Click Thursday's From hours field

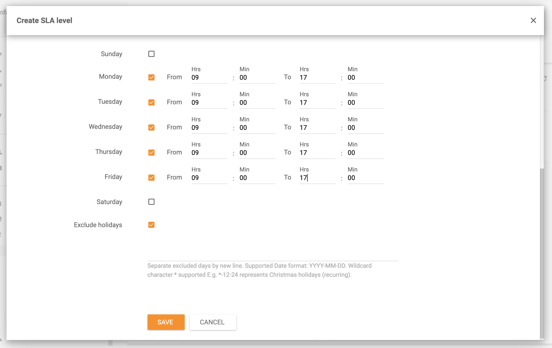coord(209,152)
